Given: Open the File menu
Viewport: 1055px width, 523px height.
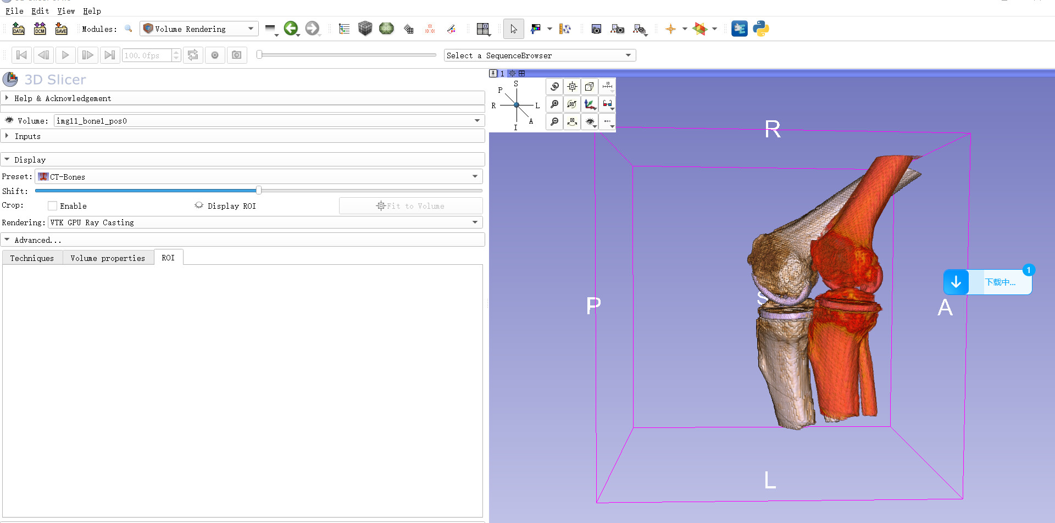Looking at the screenshot, I should 14,11.
